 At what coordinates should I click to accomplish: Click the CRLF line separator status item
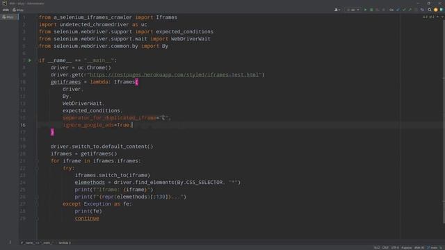[385, 248]
